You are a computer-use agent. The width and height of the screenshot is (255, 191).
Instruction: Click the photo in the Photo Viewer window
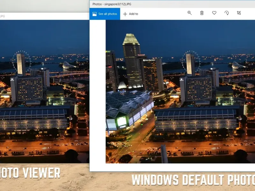[x=45, y=92]
